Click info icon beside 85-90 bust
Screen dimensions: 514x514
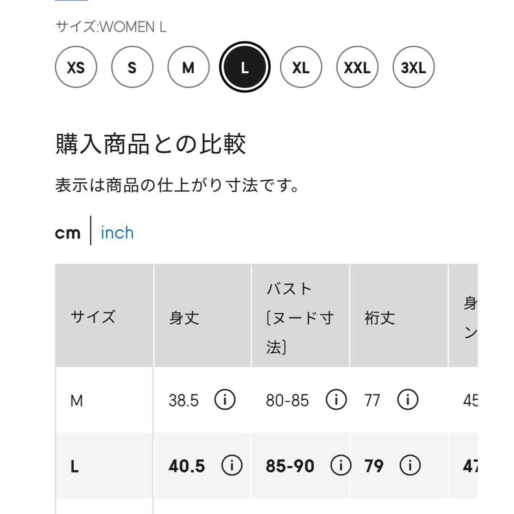coord(341,465)
